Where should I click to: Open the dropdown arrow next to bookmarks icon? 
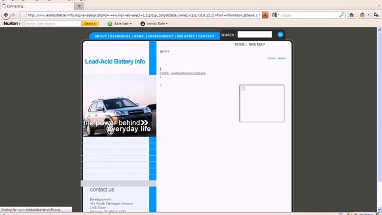pyautogui.click(x=368, y=15)
